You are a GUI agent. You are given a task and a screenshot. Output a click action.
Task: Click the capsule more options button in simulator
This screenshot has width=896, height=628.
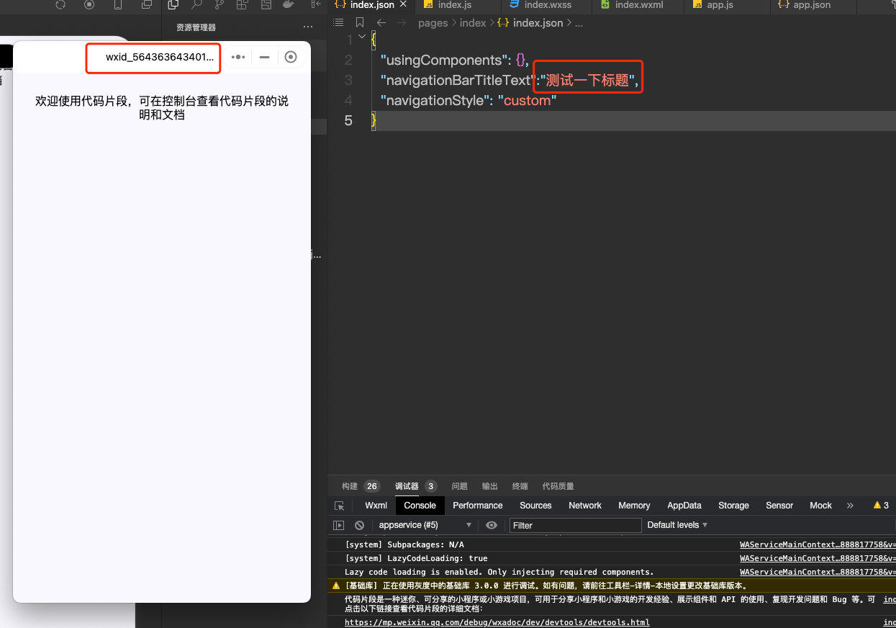tap(238, 57)
